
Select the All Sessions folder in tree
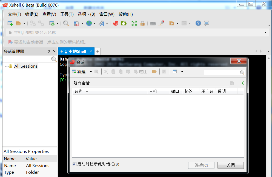26,66
